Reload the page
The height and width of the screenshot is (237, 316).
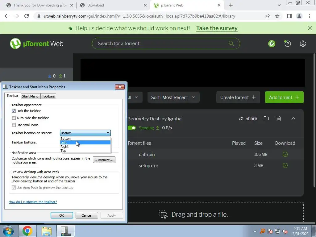[x=27, y=16]
